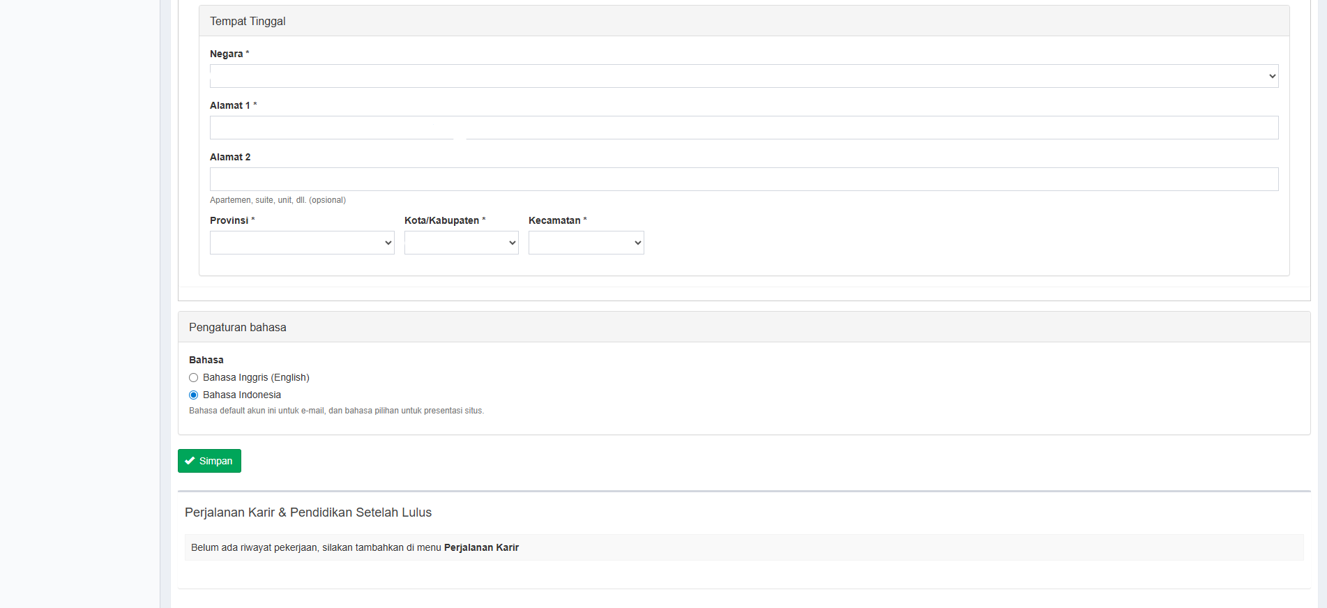Image resolution: width=1327 pixels, height=608 pixels.
Task: Select the Bahasa Inggris (English) radio button
Action: click(194, 377)
